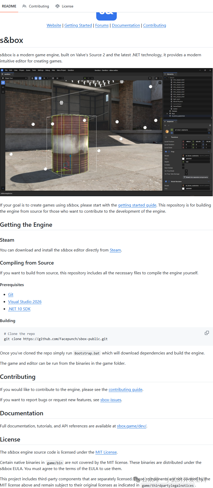Click the Contributing link after Documentation
This screenshot has height=488, width=213.
tap(154, 25)
